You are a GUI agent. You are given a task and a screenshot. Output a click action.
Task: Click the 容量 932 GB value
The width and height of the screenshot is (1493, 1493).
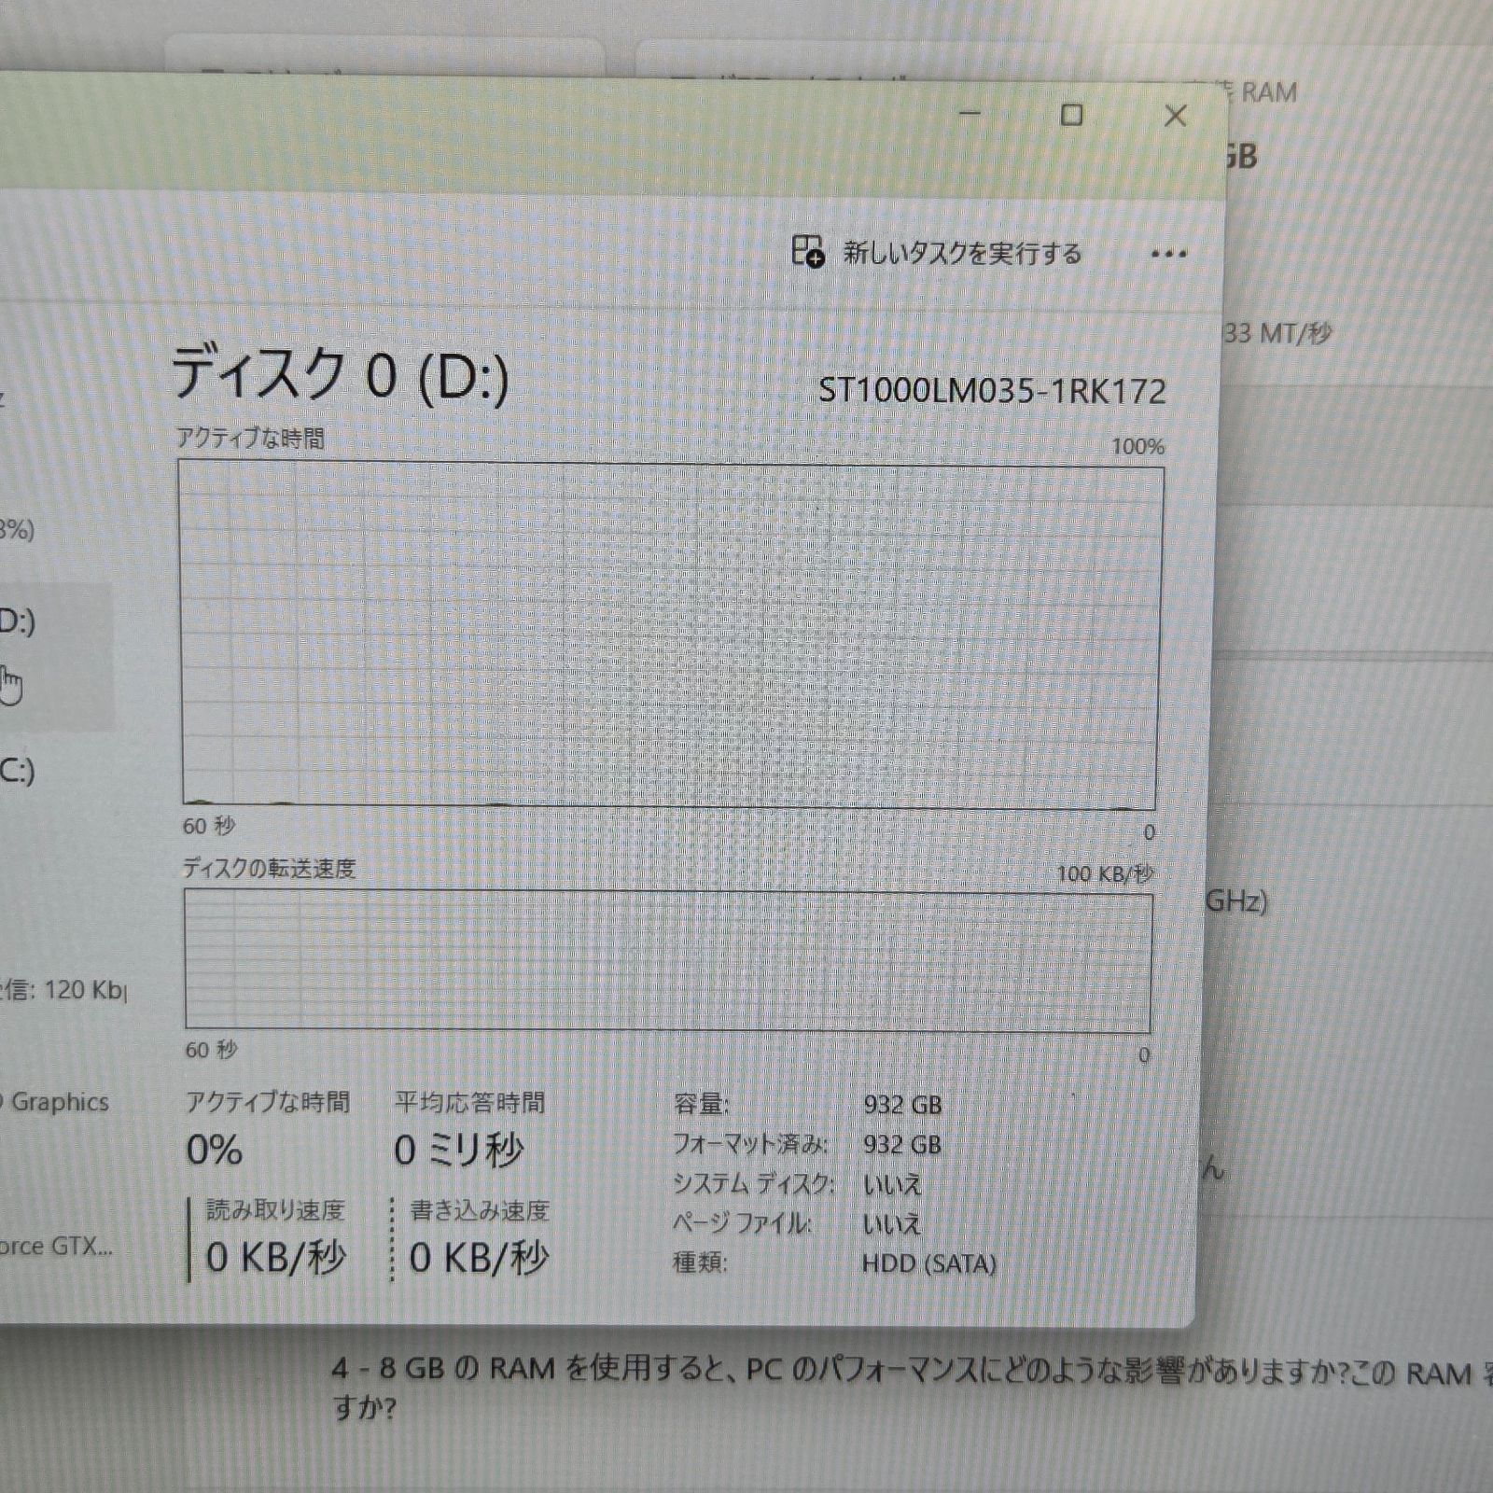(902, 1105)
